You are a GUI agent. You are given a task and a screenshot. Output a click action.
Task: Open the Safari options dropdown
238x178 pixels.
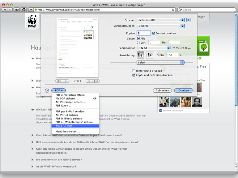[x=161, y=63]
